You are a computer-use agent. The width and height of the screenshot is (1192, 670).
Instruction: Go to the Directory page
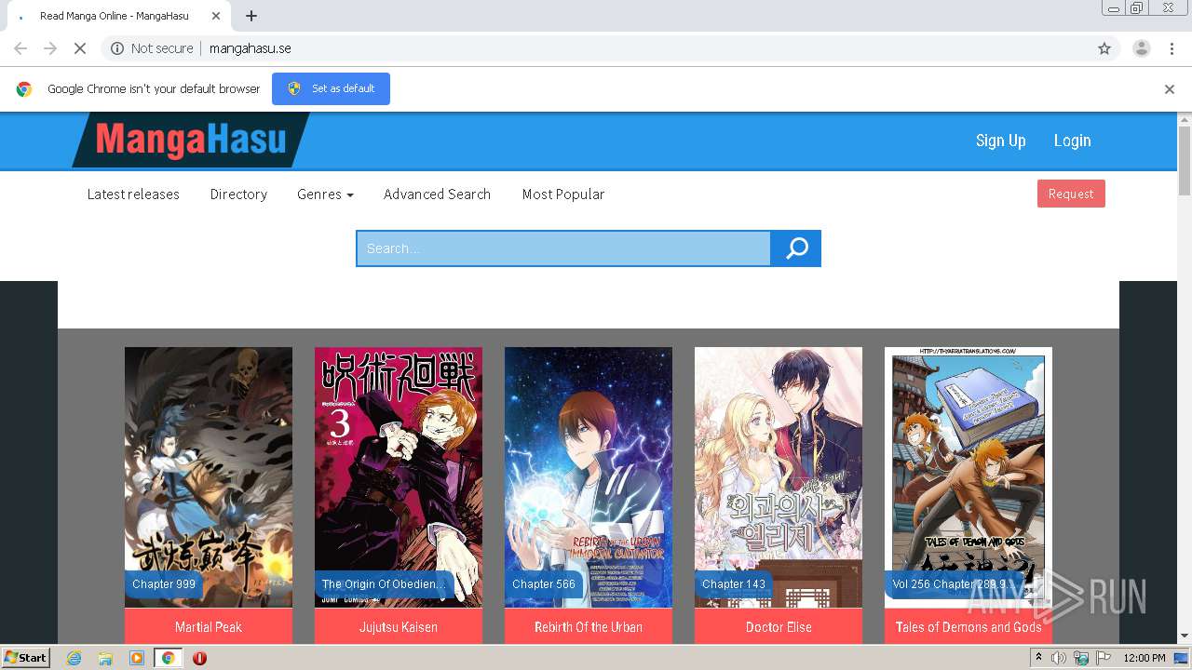pyautogui.click(x=238, y=194)
